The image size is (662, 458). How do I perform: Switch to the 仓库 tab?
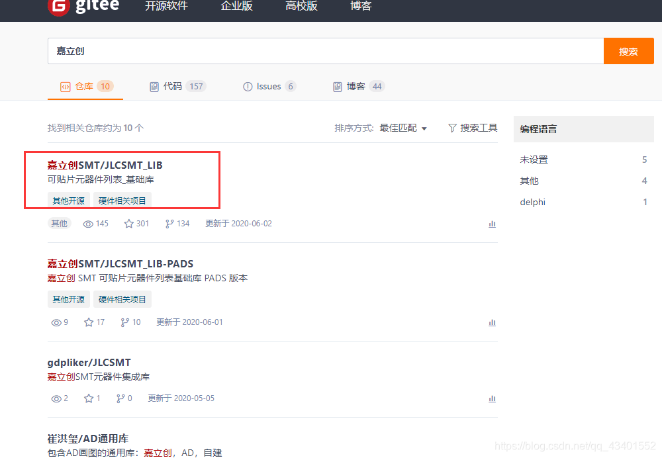point(85,87)
